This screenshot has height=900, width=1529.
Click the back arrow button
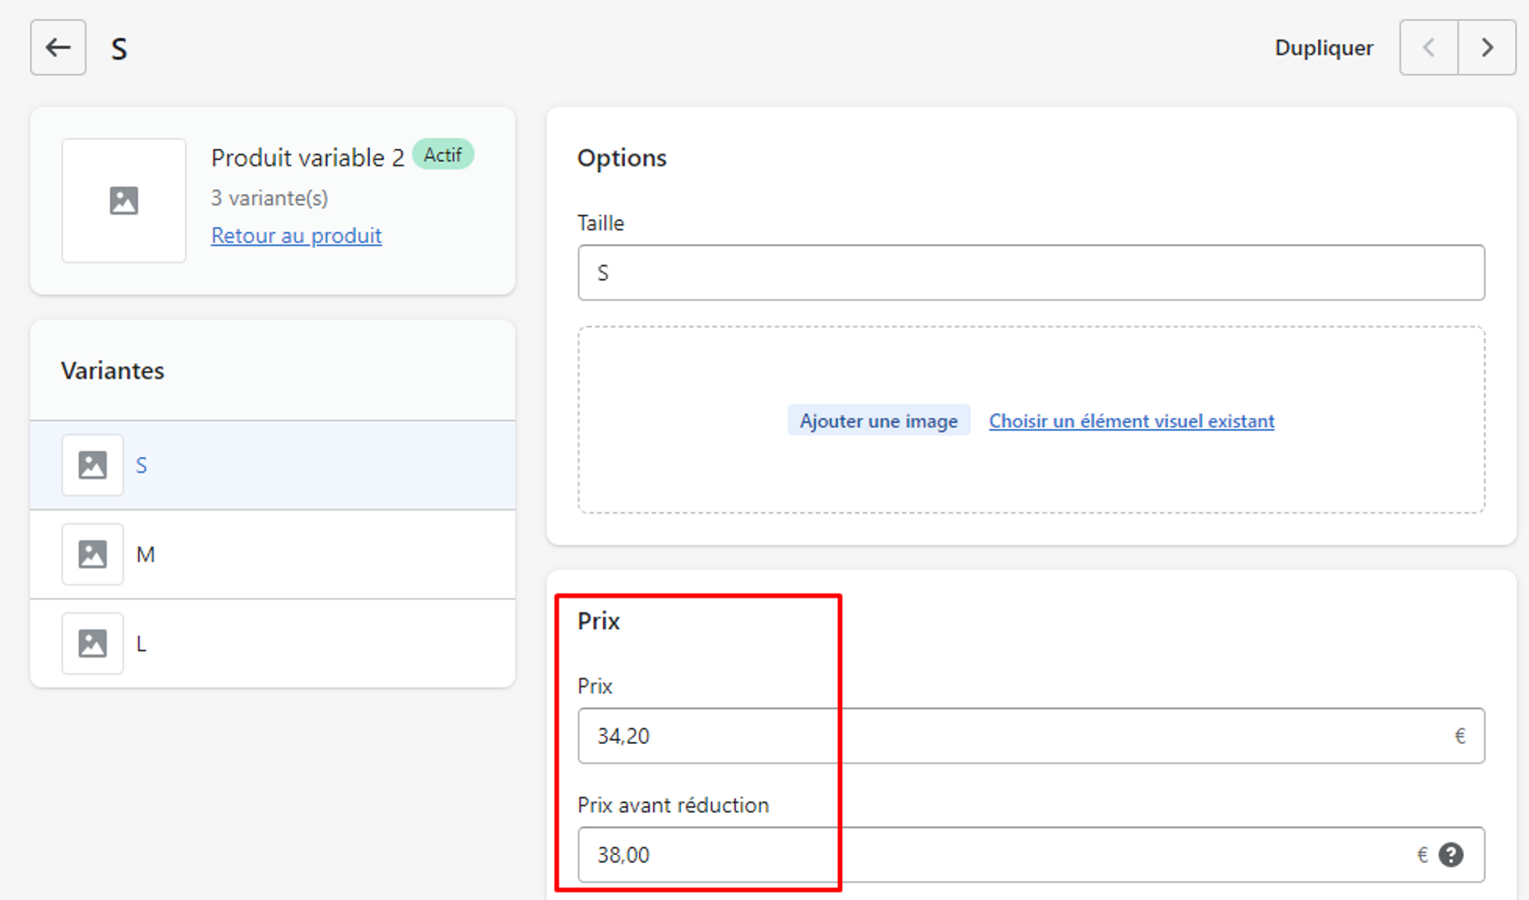(58, 48)
